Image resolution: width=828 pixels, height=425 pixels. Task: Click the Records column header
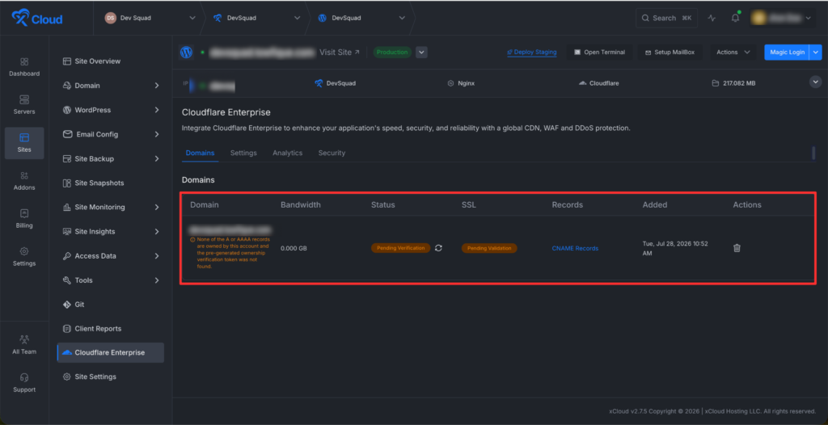(567, 205)
